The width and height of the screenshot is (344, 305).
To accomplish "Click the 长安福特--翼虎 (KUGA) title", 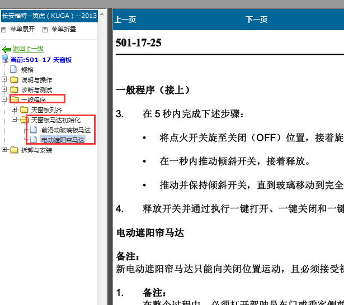I will pyautogui.click(x=49, y=16).
